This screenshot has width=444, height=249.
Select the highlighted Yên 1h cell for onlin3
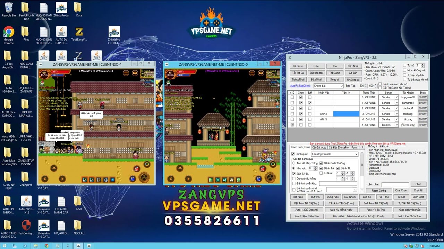pyautogui.click(x=346, y=114)
